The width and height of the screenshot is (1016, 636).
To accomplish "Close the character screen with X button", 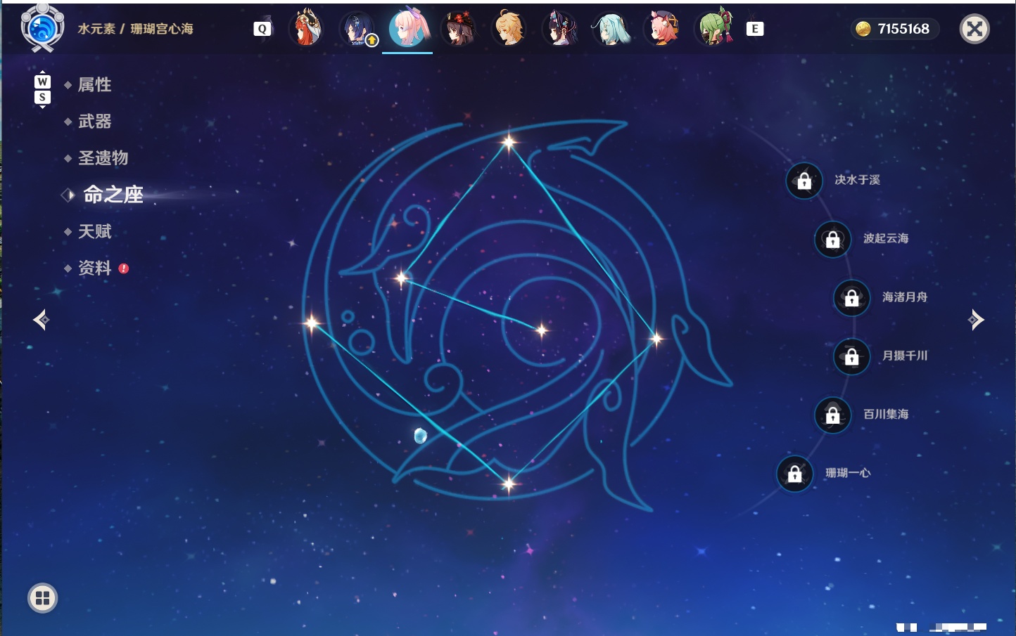I will pos(974,29).
